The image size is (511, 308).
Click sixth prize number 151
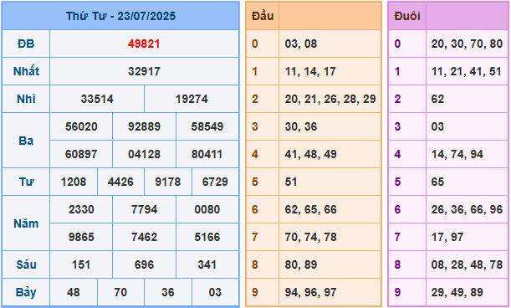81,264
